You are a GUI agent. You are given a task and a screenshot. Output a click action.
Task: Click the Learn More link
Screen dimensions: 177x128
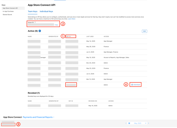pos(72,19)
